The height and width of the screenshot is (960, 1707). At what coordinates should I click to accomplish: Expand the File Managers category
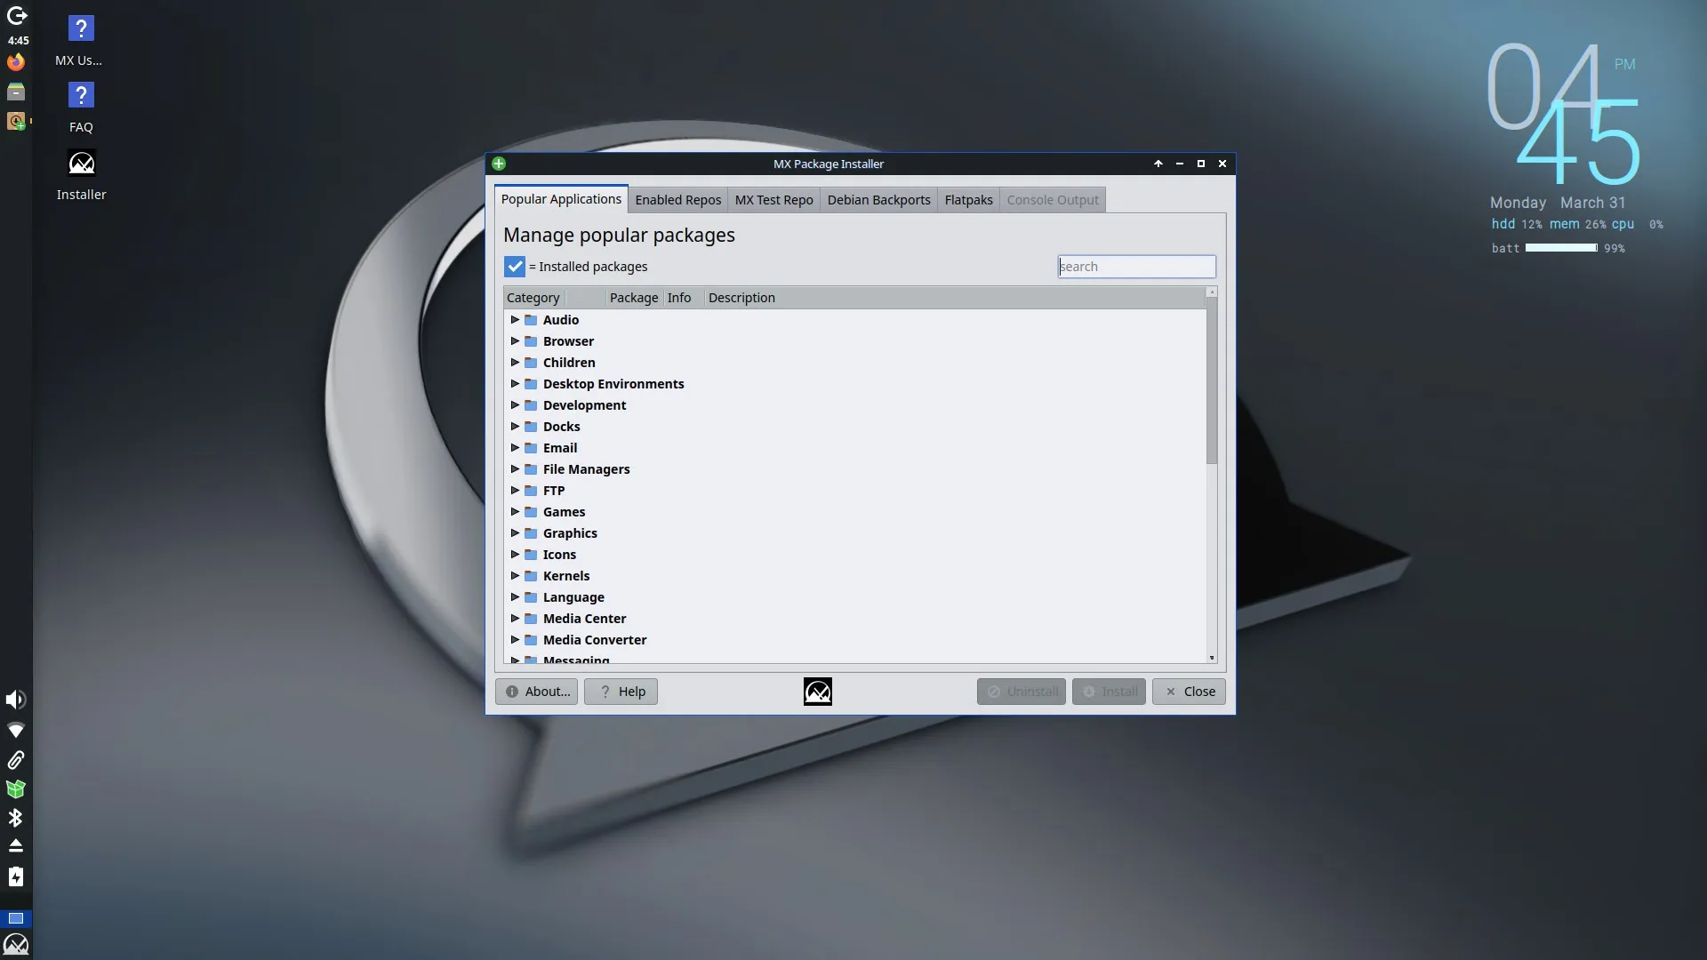[515, 469]
